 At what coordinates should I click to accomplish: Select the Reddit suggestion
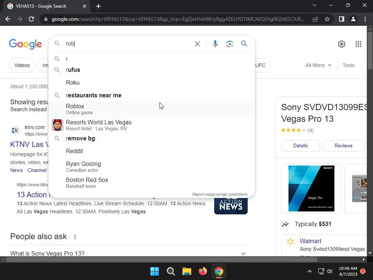(x=152, y=151)
